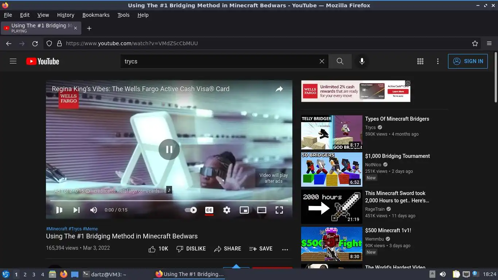Click the #Trycs hashtag

pyautogui.click(x=75, y=229)
